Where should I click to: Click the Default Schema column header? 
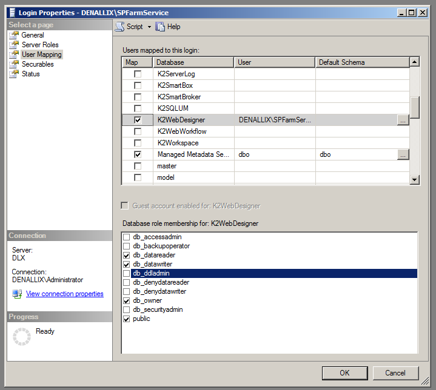tap(361, 62)
